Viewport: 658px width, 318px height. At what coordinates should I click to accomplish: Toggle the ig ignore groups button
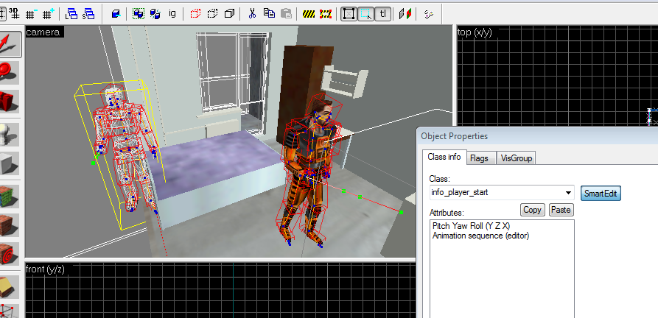tap(172, 13)
